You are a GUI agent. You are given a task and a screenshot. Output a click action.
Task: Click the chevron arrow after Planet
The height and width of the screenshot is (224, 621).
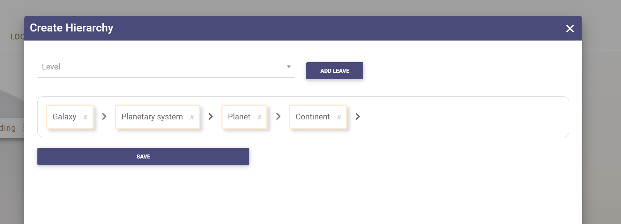(x=278, y=117)
